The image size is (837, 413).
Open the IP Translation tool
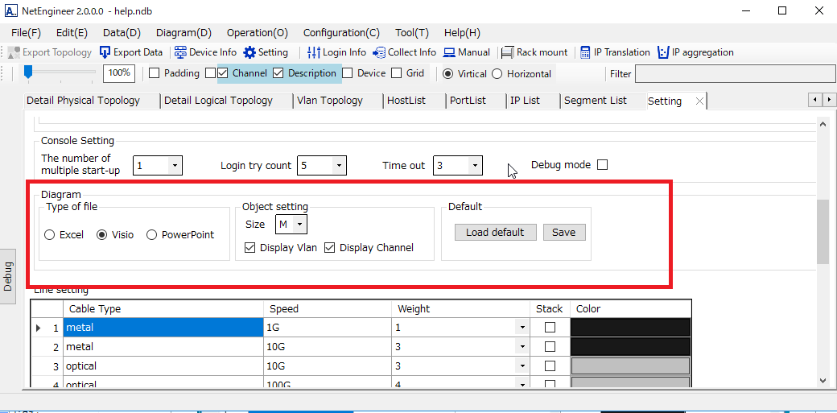[x=585, y=52]
